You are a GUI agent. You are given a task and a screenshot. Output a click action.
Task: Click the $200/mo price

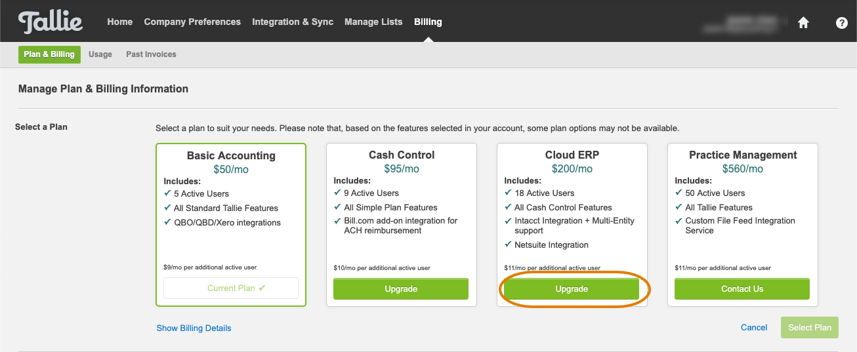[x=572, y=169]
